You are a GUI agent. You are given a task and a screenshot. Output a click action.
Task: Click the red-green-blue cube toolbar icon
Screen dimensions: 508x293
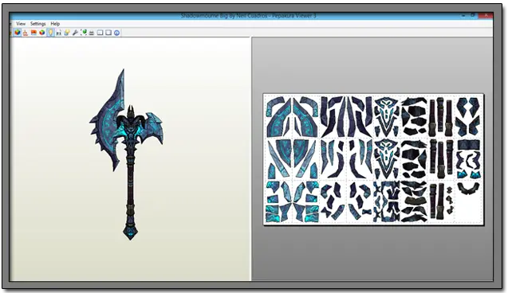coord(42,33)
